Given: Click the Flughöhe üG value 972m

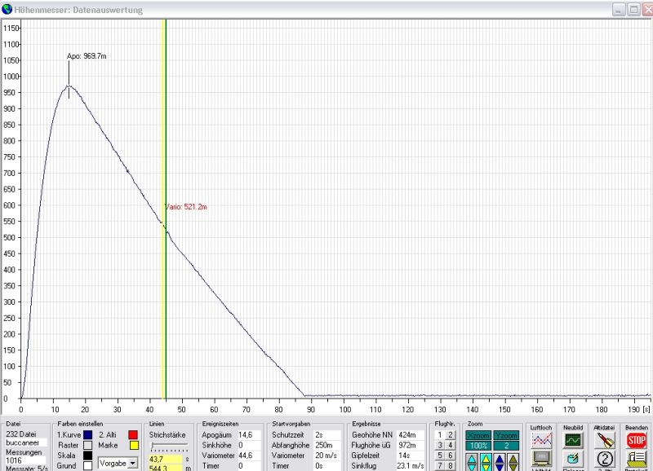Looking at the screenshot, I should point(411,445).
